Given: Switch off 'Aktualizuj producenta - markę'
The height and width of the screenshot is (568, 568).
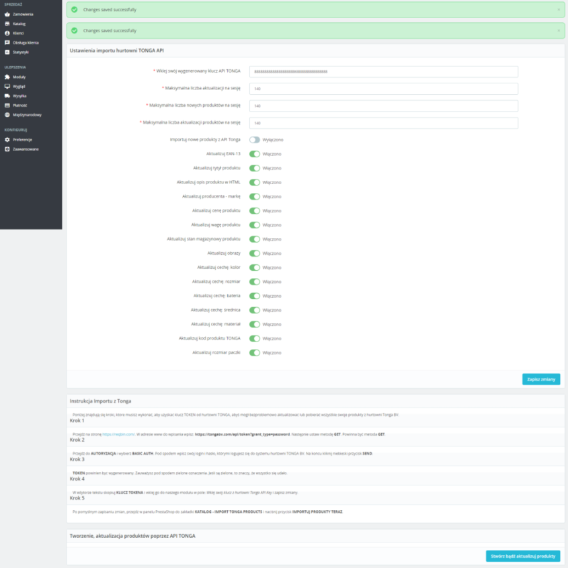Looking at the screenshot, I should pos(255,196).
